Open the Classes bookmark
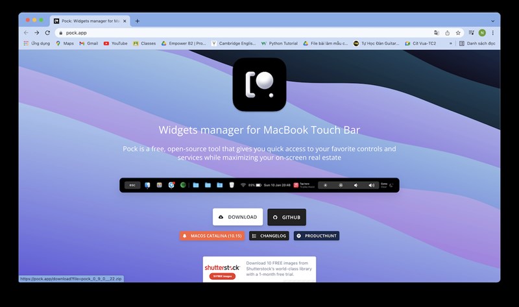The width and height of the screenshot is (519, 307). 144,43
